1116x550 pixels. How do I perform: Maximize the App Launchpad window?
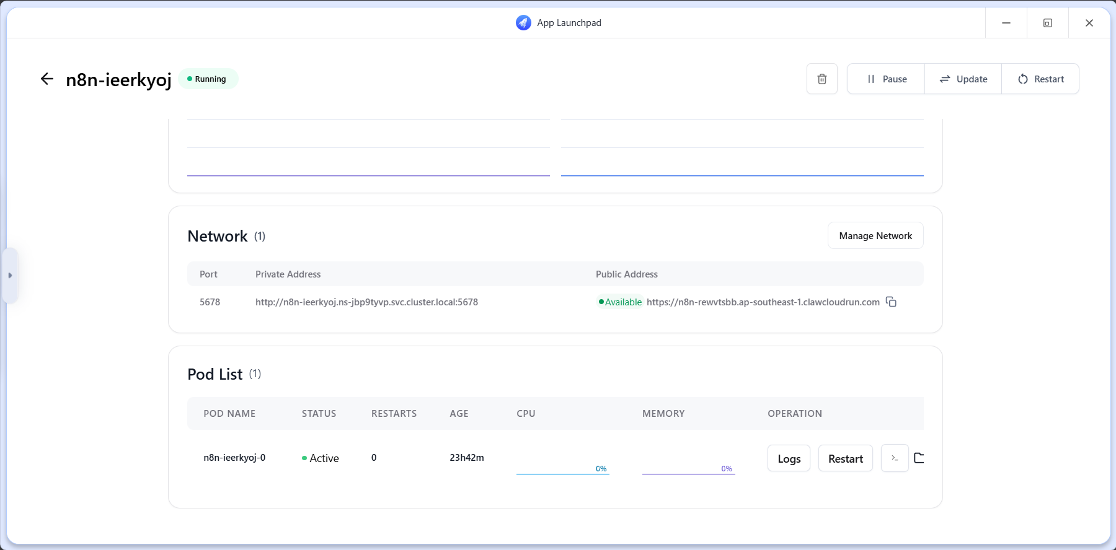(x=1047, y=23)
